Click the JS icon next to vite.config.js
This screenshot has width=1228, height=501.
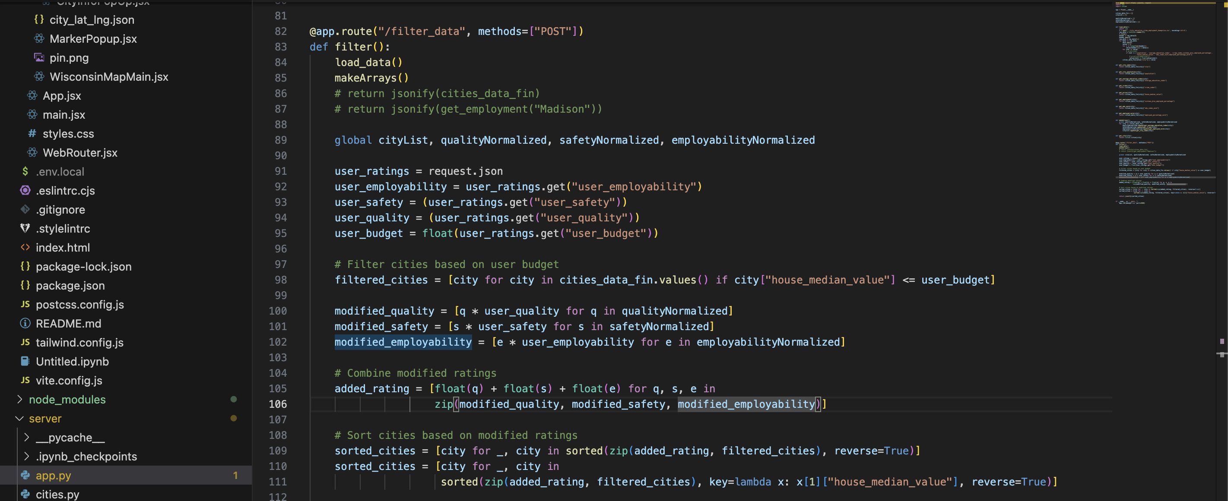click(x=25, y=381)
